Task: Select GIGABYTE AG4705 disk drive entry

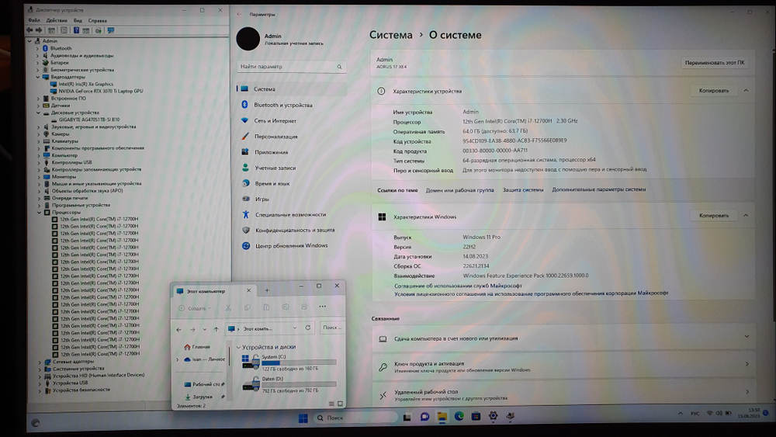Action: (89, 120)
